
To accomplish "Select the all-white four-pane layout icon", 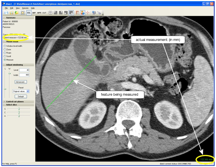I will click(51, 13).
